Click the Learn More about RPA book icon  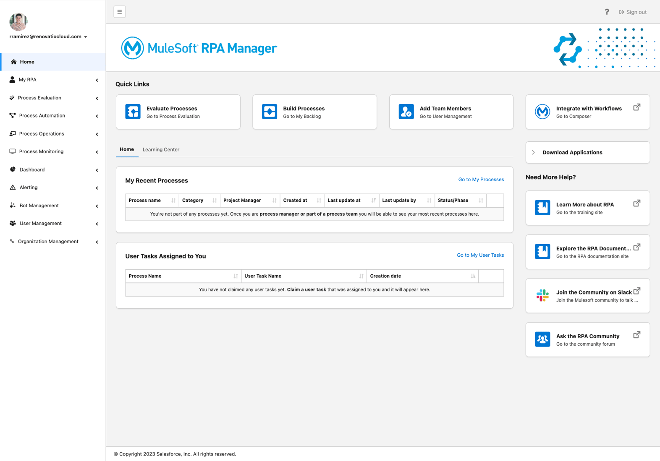tap(542, 208)
